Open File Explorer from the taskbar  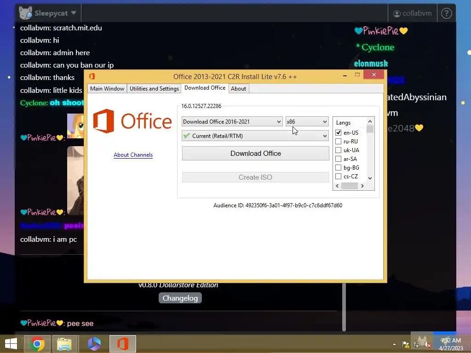point(64,344)
